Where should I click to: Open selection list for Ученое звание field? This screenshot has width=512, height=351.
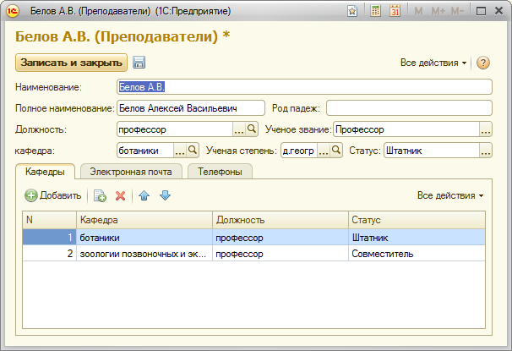click(486, 129)
